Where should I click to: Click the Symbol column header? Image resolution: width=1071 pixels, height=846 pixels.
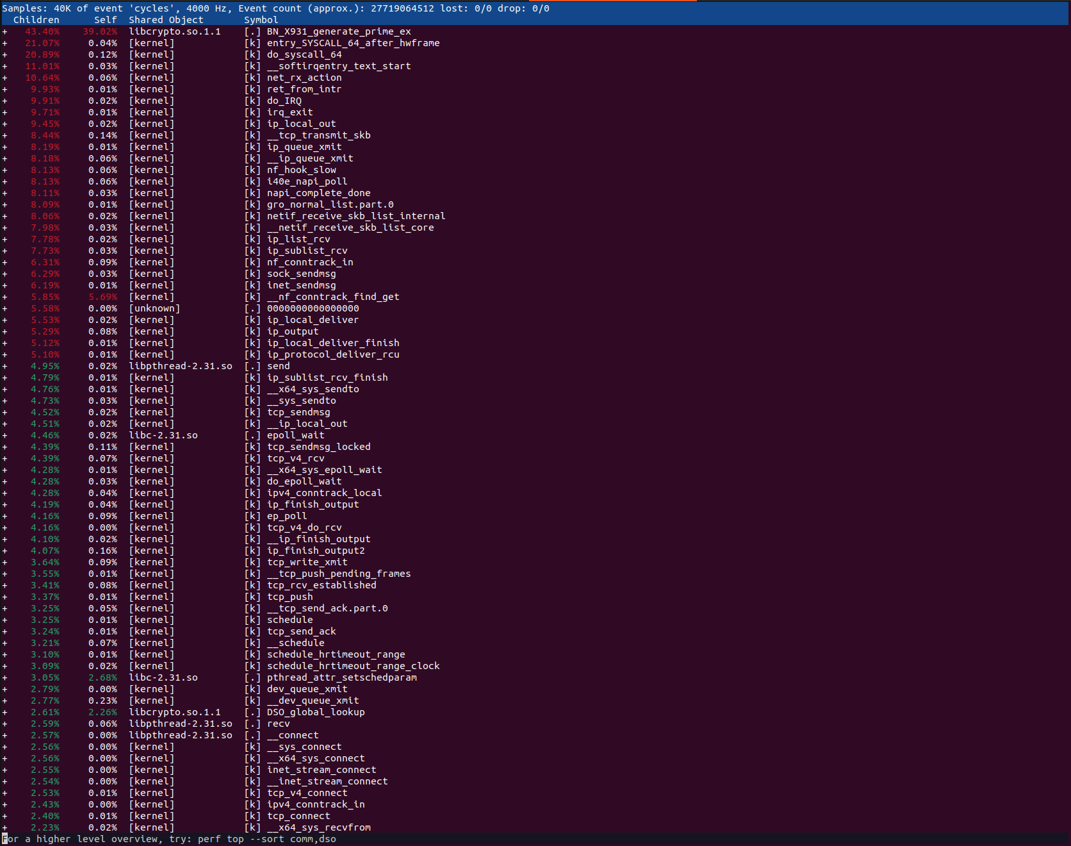point(260,19)
